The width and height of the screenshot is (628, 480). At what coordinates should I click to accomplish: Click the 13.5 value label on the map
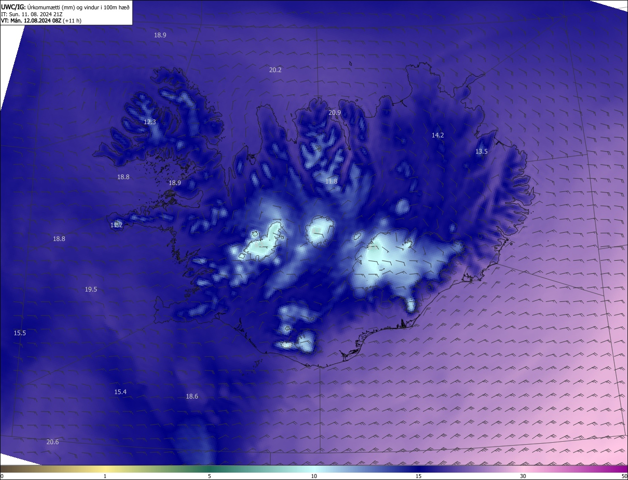[x=481, y=152]
